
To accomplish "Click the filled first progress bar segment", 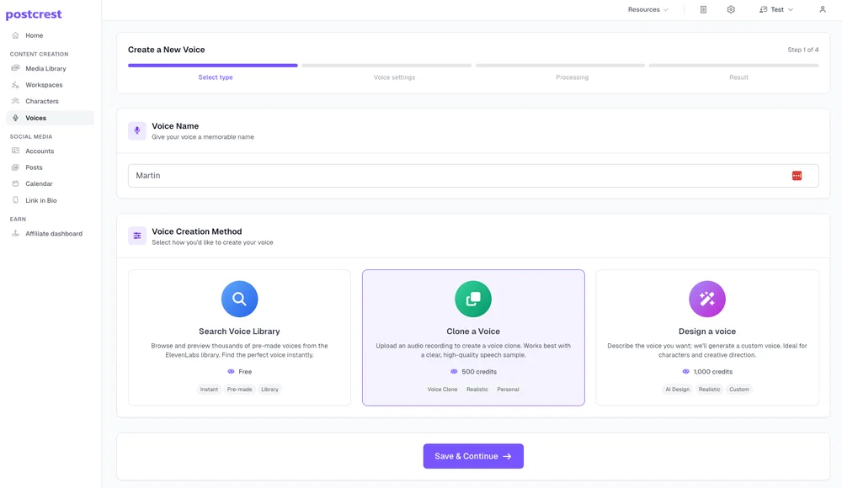I will click(213, 66).
